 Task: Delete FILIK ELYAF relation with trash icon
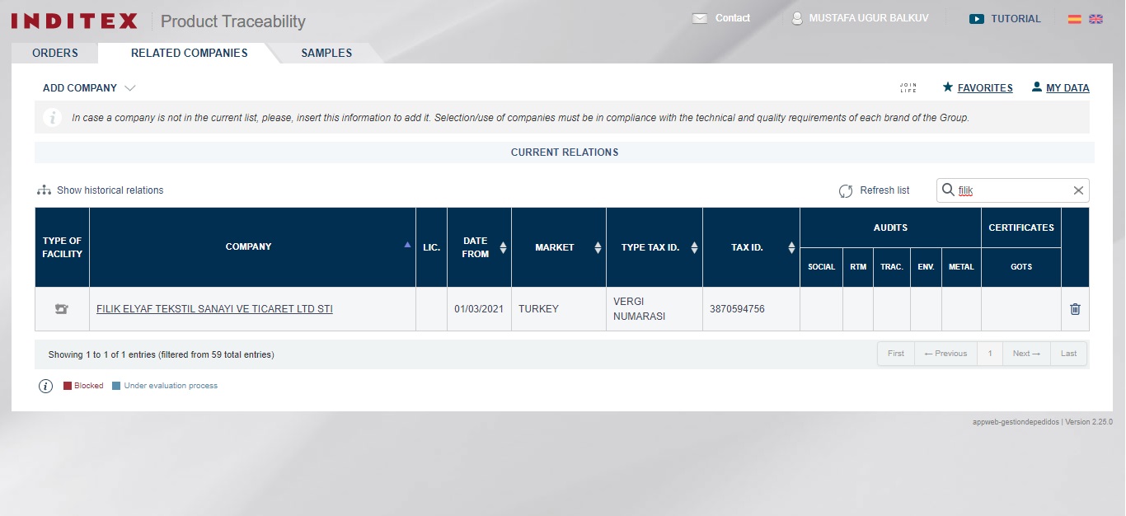click(1075, 309)
